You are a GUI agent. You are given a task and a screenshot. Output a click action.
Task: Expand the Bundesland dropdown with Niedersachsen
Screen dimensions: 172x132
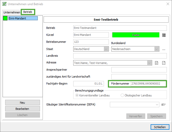click(157, 49)
